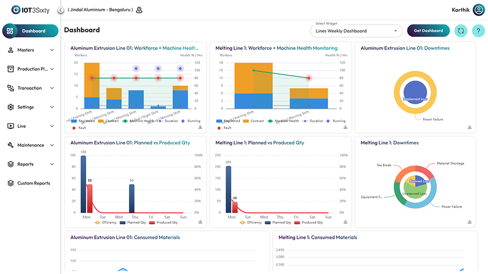Click the Custom Reports layers icon

click(x=11, y=183)
